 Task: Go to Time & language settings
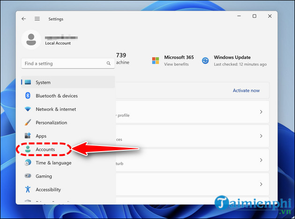point(53,163)
